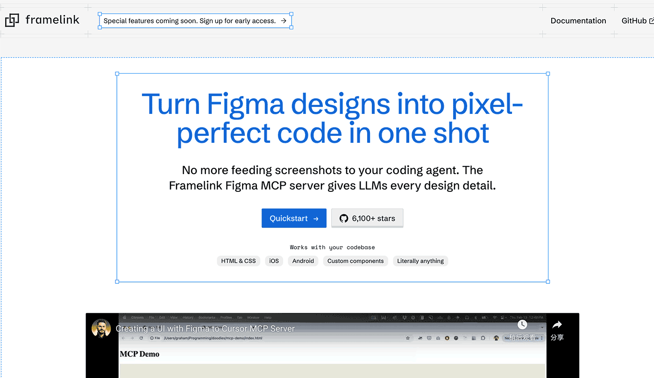Click the arrow in early access banner
This screenshot has width=654, height=378.
point(284,21)
